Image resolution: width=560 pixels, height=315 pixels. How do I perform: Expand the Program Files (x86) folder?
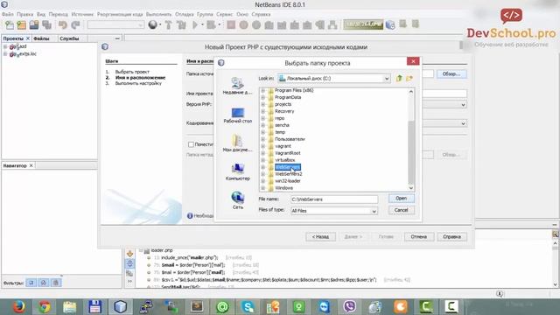click(x=262, y=90)
